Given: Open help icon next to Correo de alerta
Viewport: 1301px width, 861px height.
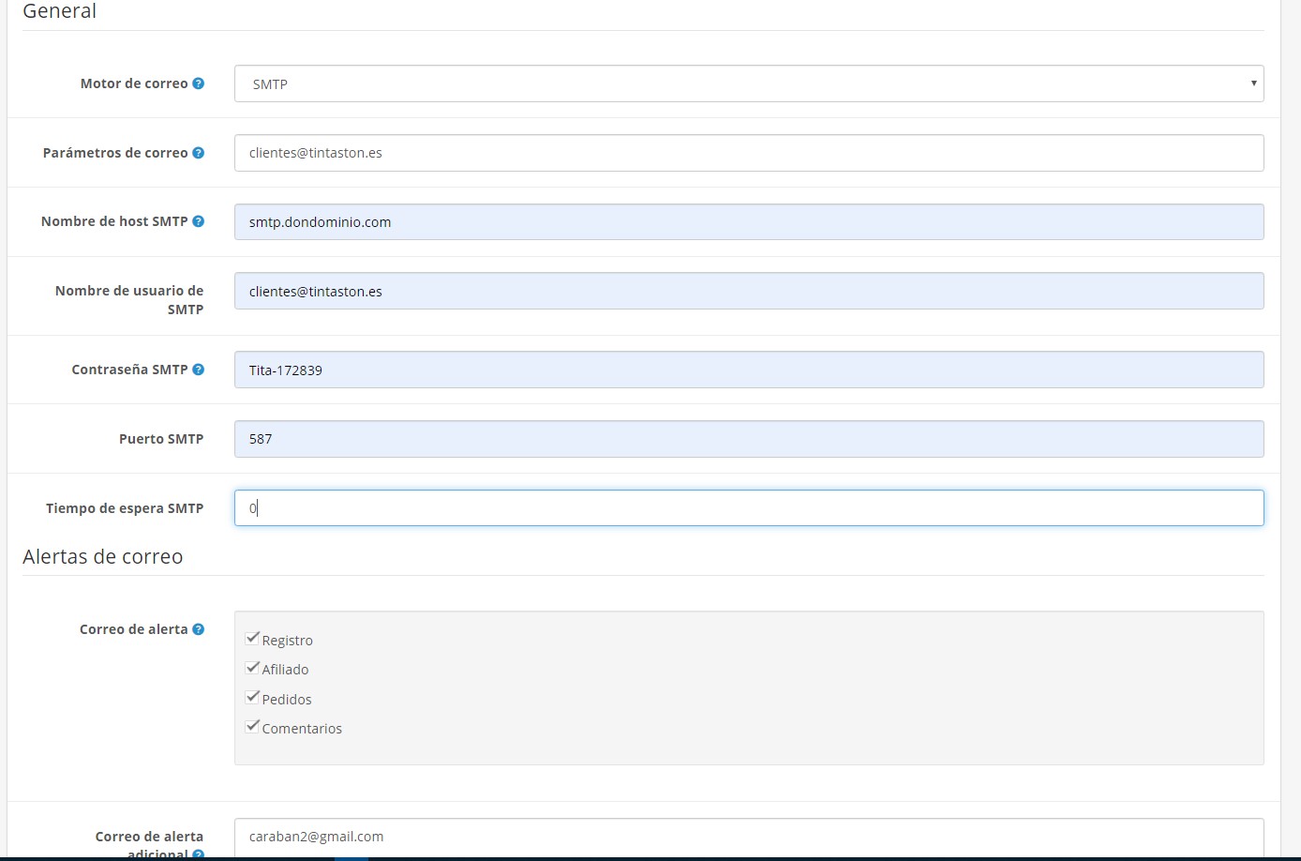Looking at the screenshot, I should [199, 629].
